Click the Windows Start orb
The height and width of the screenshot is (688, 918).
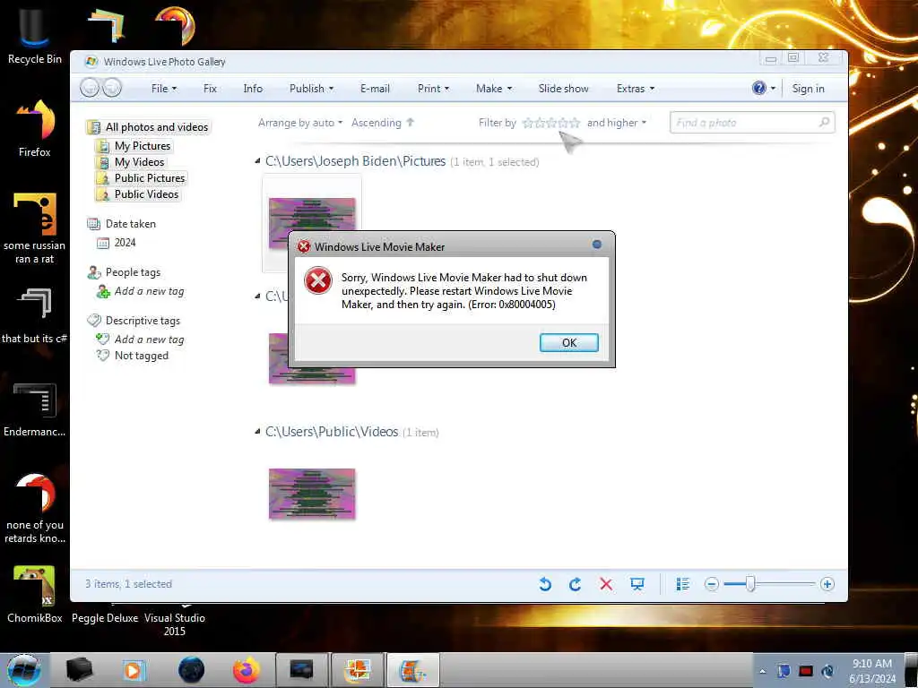click(x=24, y=670)
